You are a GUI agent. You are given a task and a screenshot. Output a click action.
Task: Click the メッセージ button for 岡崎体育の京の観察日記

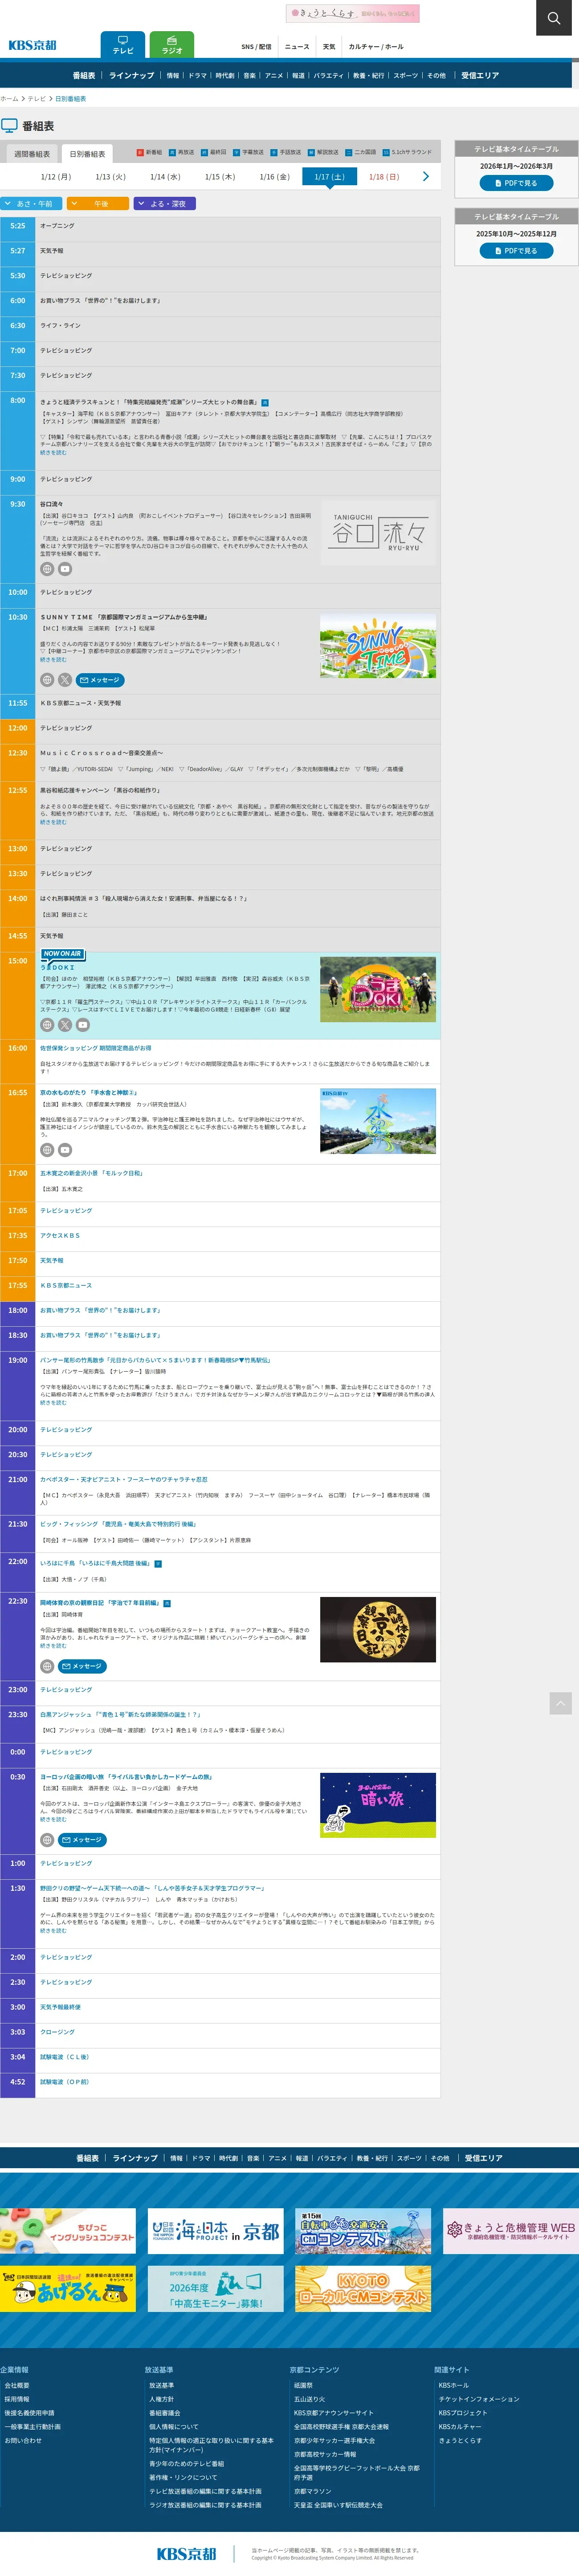pos(83,1666)
